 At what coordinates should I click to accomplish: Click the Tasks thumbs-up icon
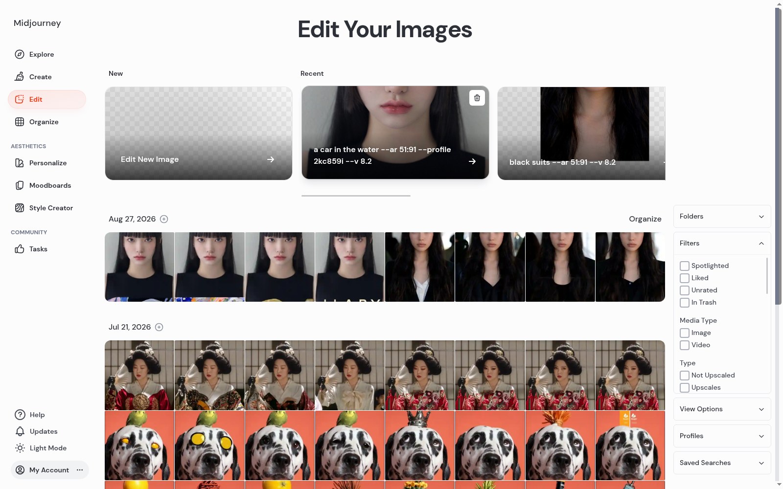pyautogui.click(x=20, y=249)
